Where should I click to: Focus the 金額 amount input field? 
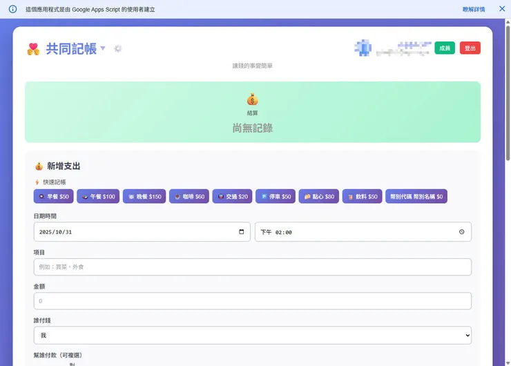252,301
